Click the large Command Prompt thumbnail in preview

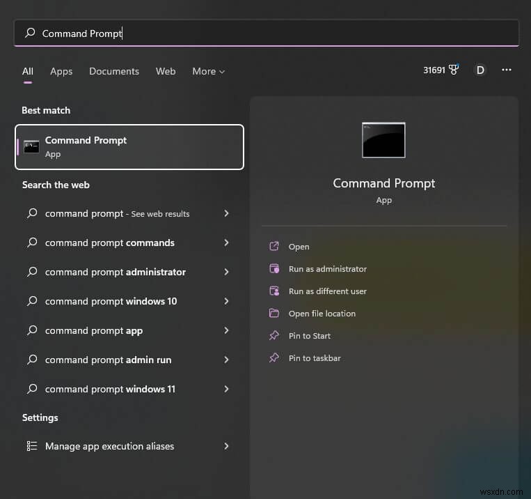383,140
